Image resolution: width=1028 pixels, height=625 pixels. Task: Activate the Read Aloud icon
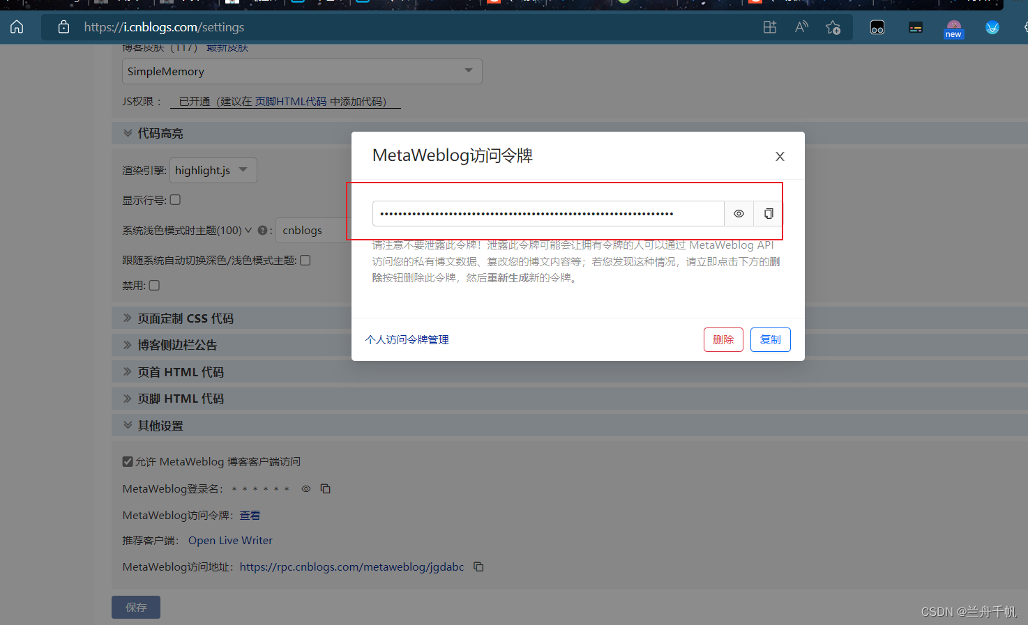[x=801, y=27]
